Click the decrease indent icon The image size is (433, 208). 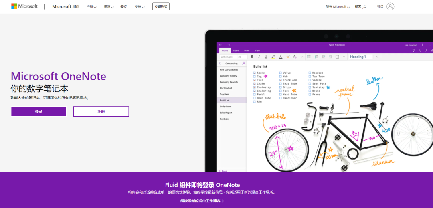pos(324,57)
